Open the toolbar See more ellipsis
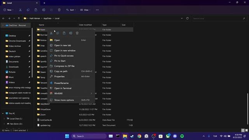Viewport: 249px width, 140px height. 97,10
